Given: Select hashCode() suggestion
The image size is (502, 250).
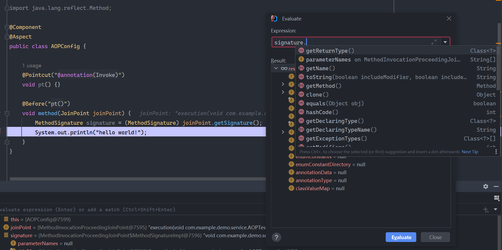Looking at the screenshot, I should pyautogui.click(x=397, y=112).
